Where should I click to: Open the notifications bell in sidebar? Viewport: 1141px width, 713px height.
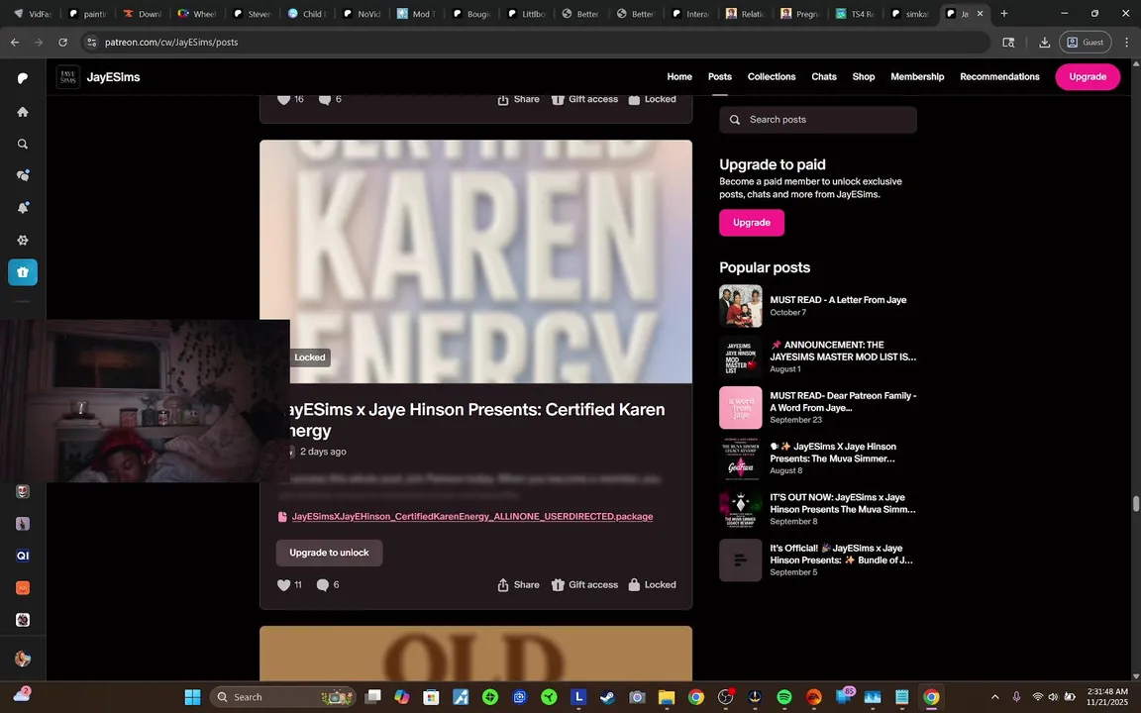pos(23,207)
